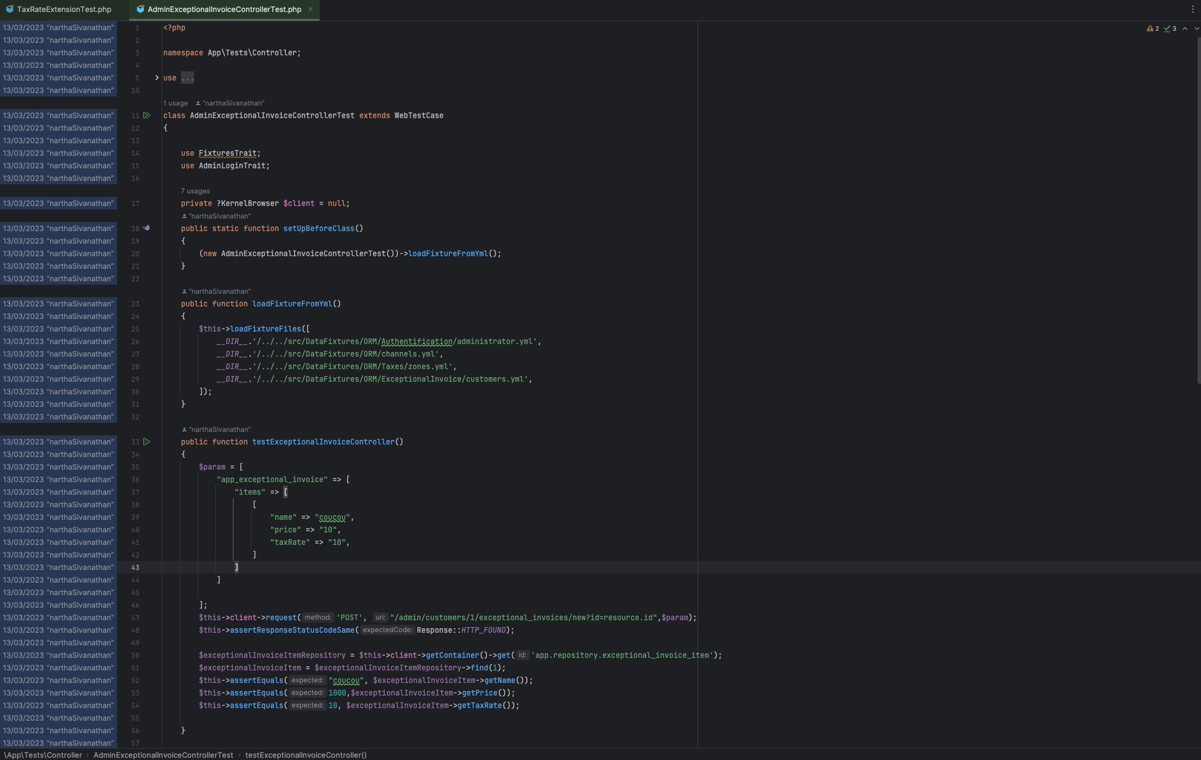
Task: Run testExceptionalInvoiceController via gutter play icon
Action: [147, 442]
